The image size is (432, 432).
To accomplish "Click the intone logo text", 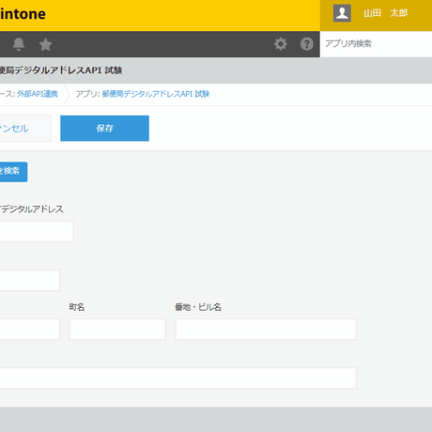I will pyautogui.click(x=23, y=14).
